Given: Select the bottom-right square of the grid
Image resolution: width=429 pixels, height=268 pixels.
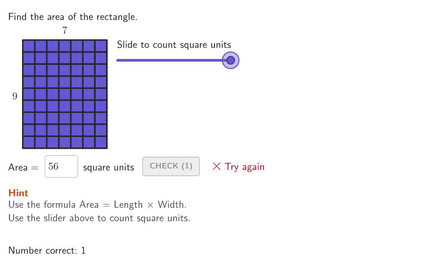Looking at the screenshot, I should 101,143.
